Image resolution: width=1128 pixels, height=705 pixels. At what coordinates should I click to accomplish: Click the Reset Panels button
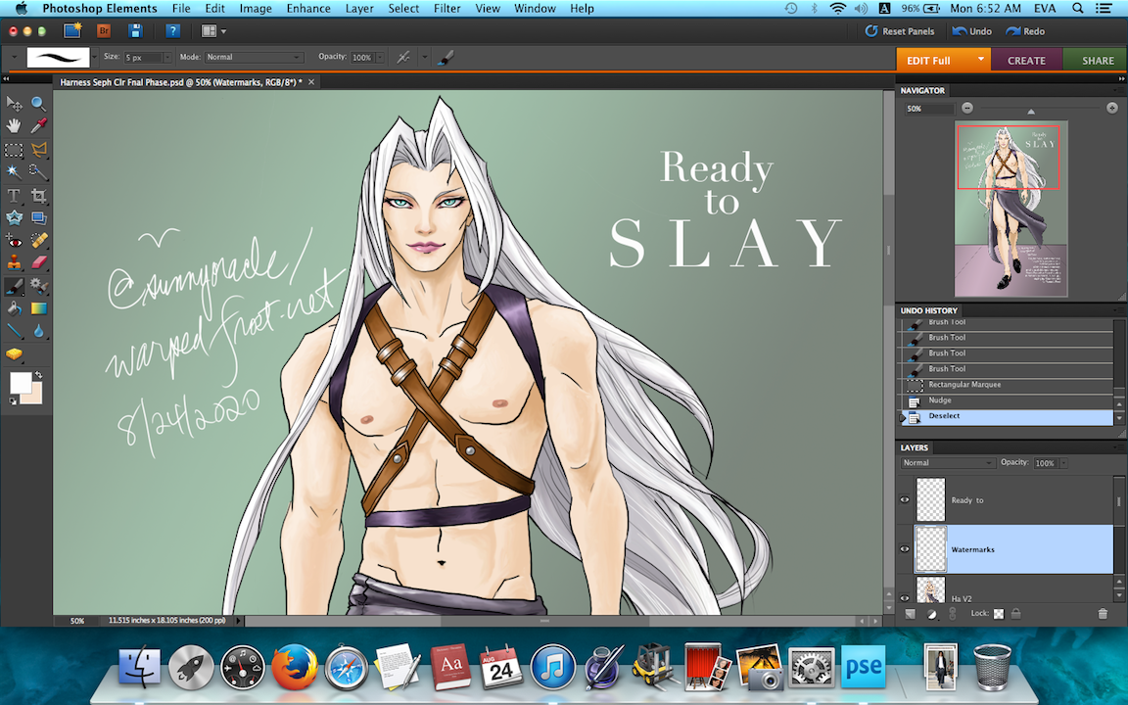900,31
